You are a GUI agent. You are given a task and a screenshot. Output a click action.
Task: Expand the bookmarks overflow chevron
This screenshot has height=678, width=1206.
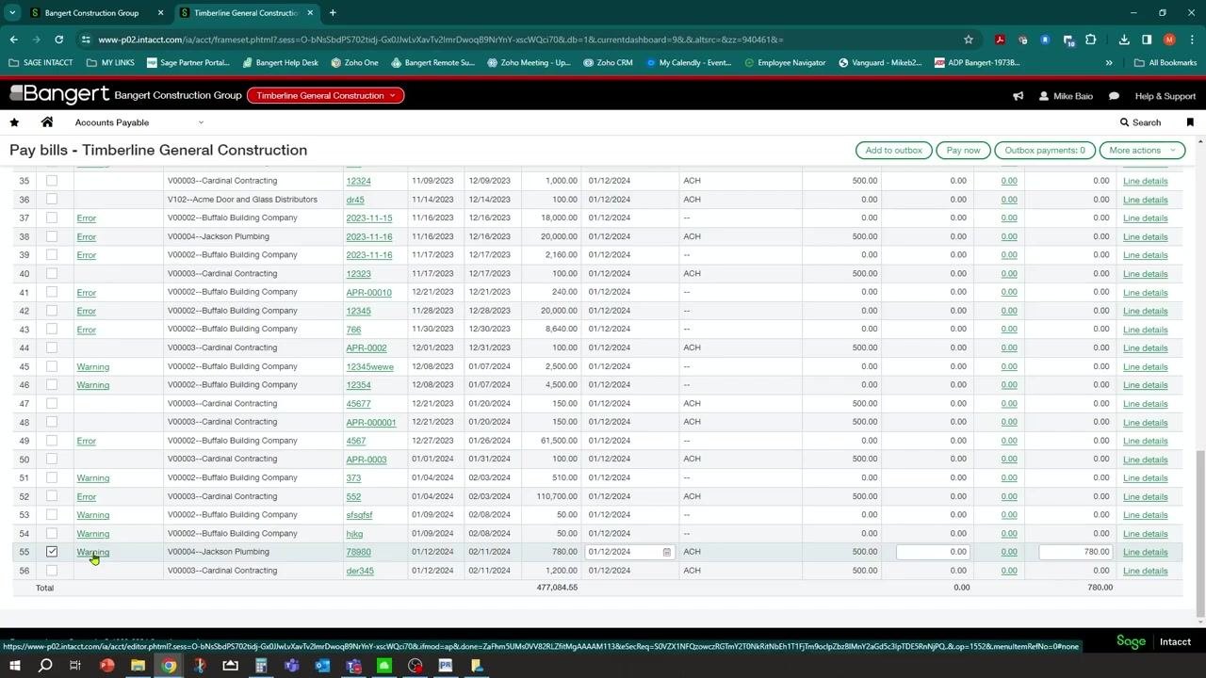coord(1109,63)
